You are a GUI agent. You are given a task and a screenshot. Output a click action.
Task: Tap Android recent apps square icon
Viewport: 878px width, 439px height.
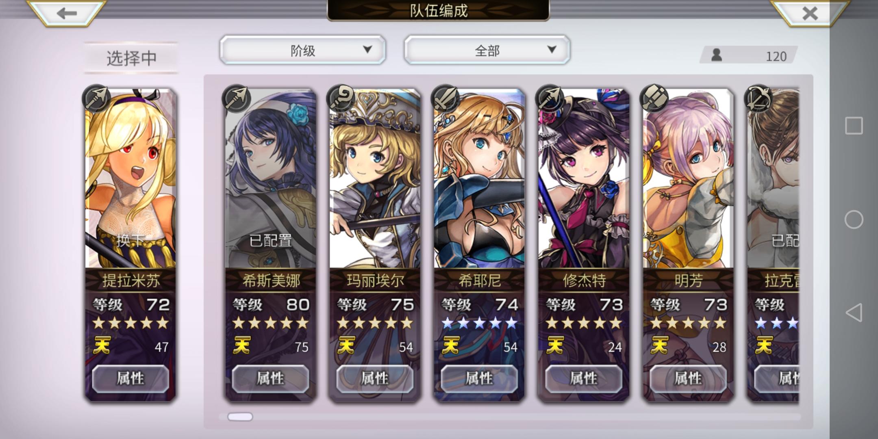pos(854,126)
